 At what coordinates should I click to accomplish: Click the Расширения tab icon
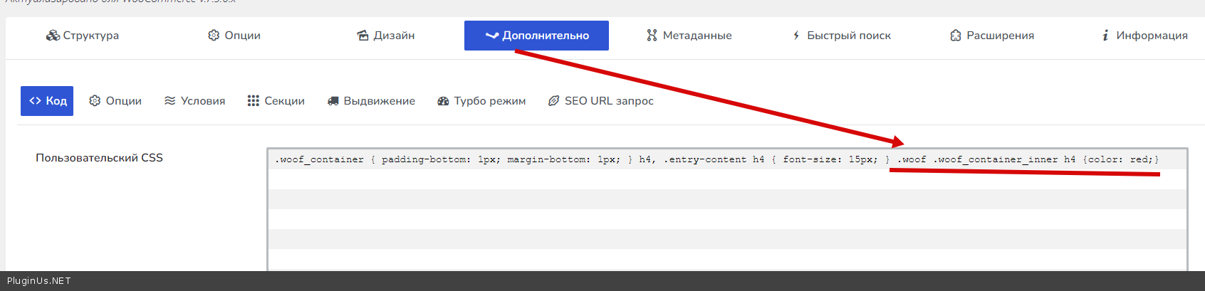pos(956,36)
